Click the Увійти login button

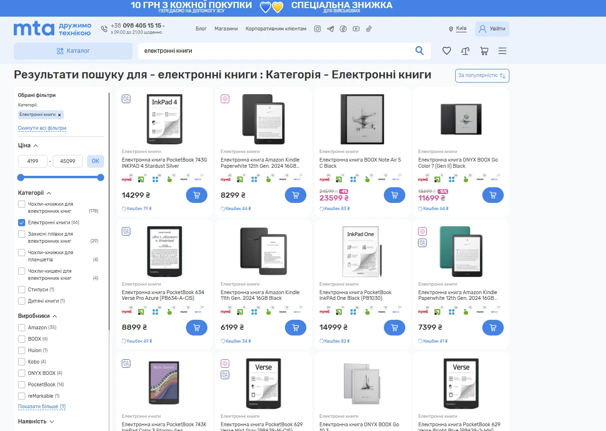492,29
